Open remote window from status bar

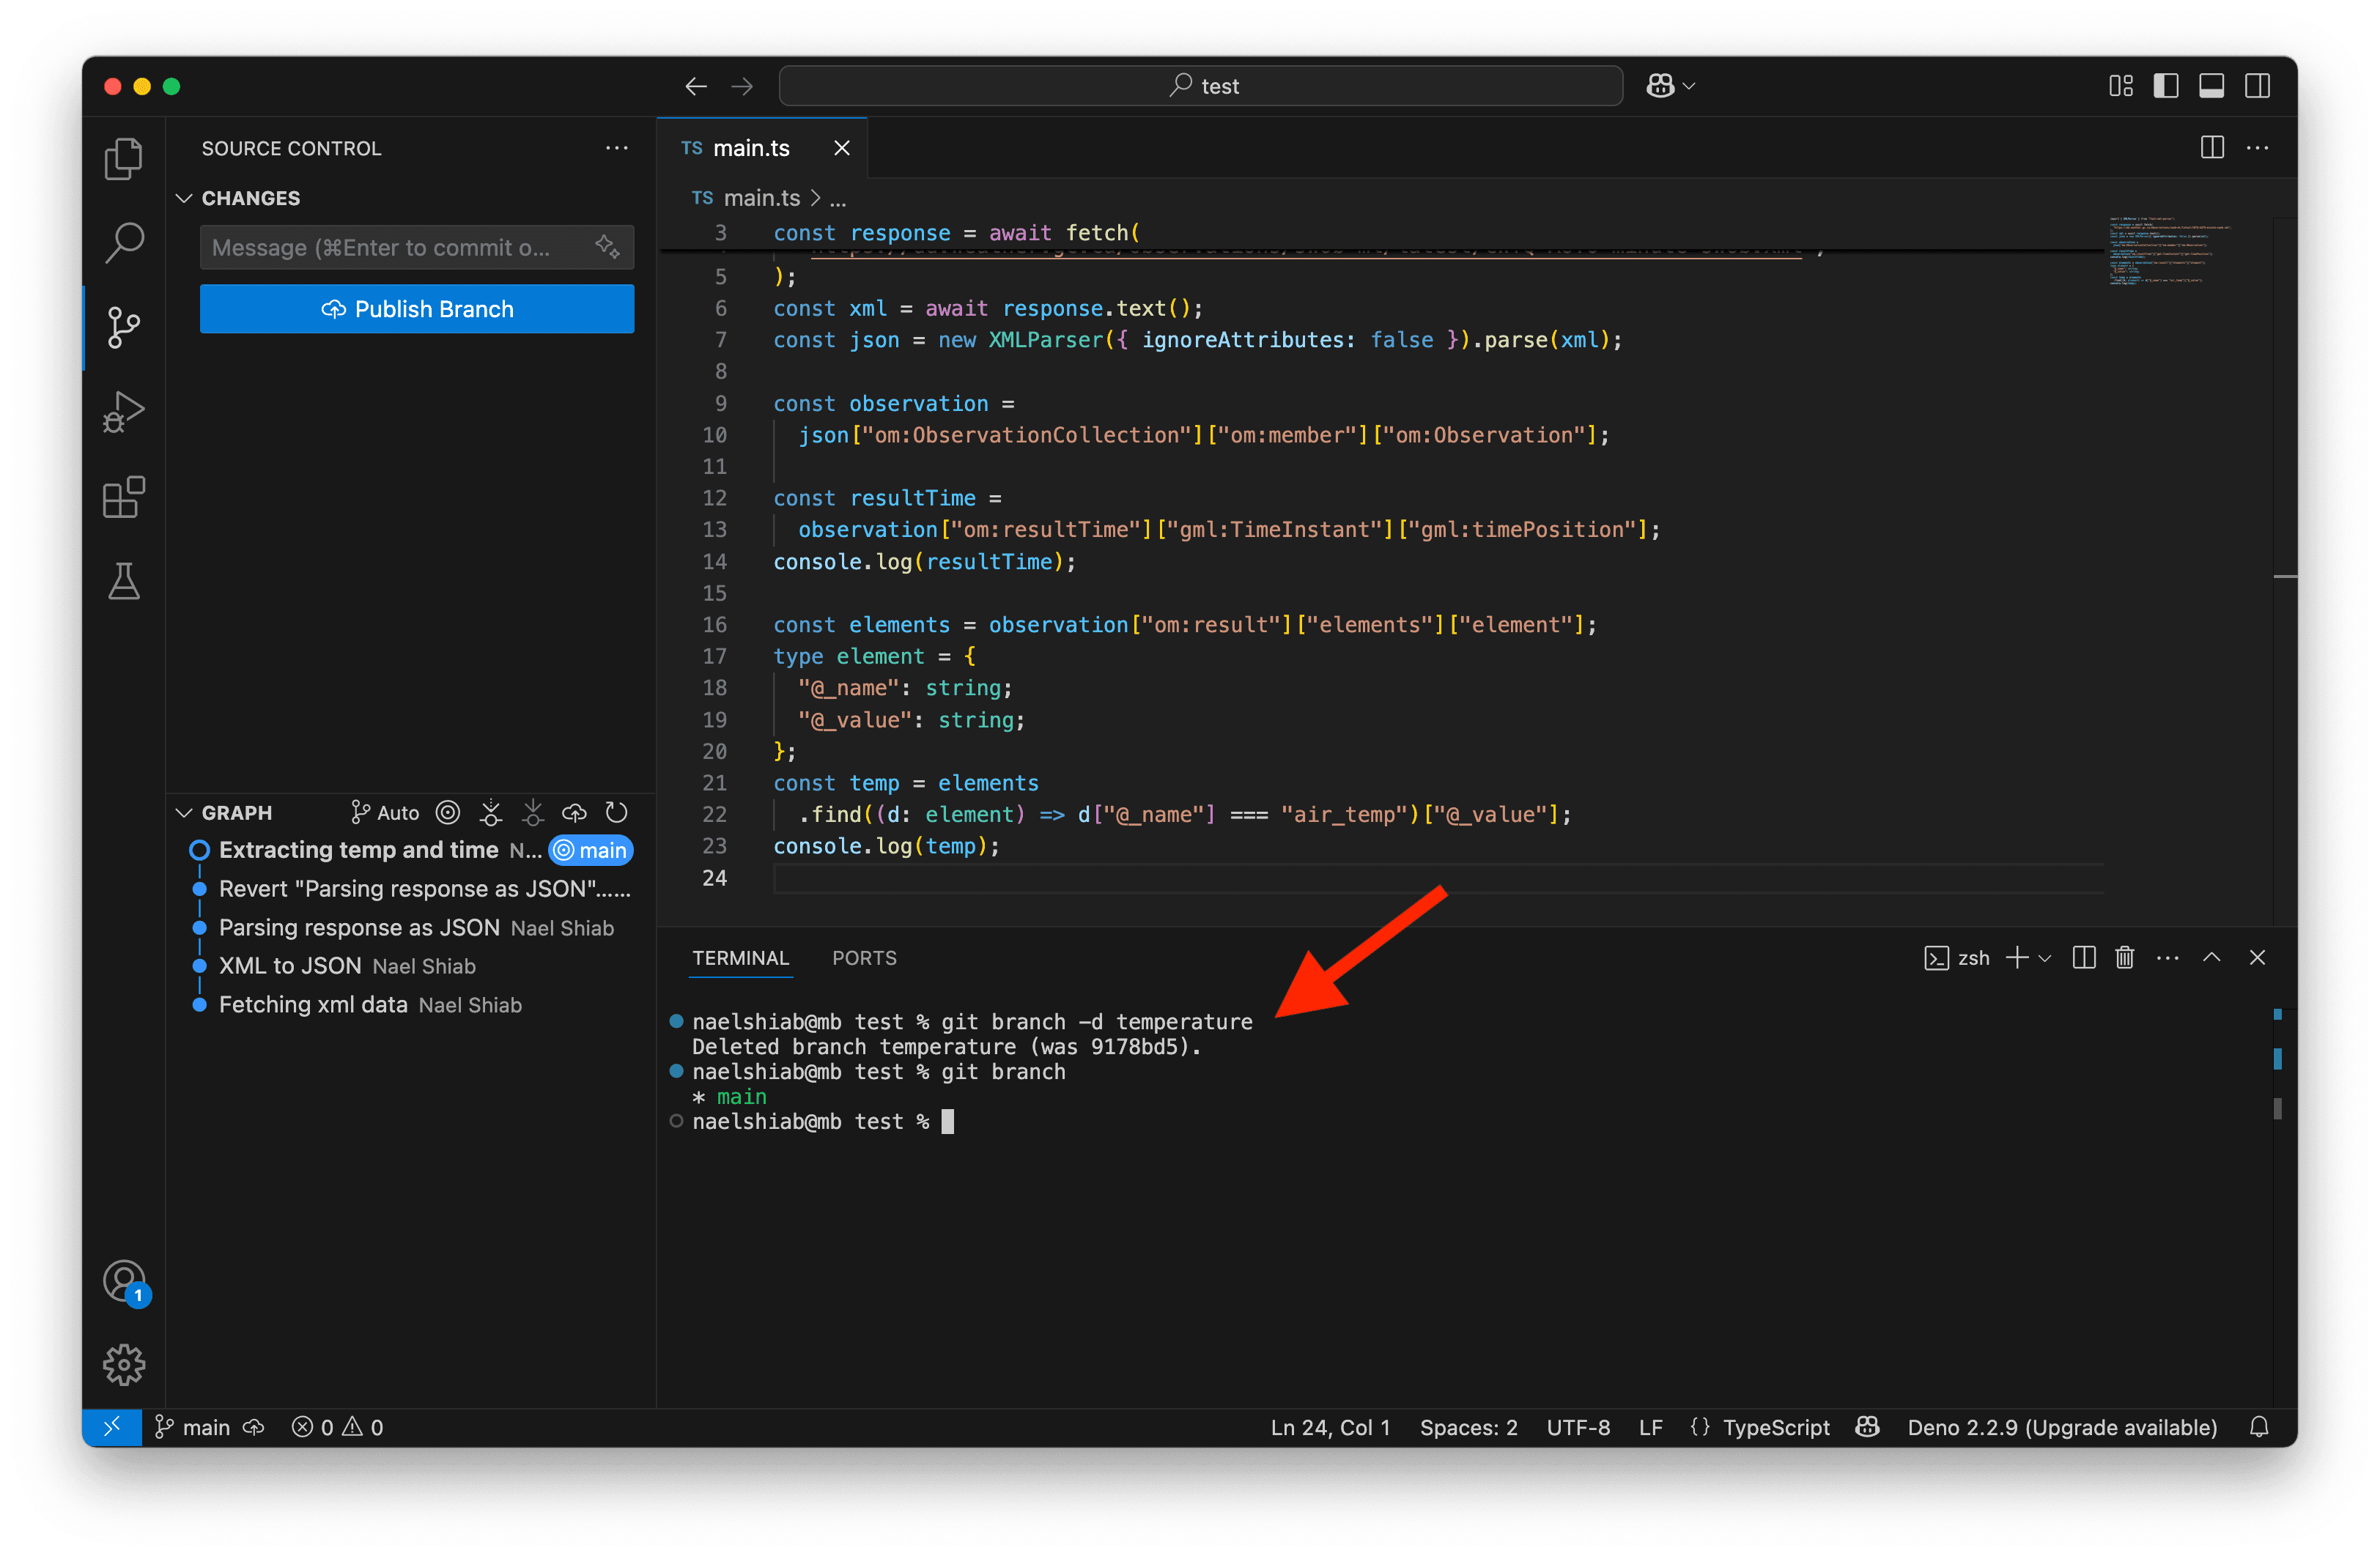point(112,1427)
